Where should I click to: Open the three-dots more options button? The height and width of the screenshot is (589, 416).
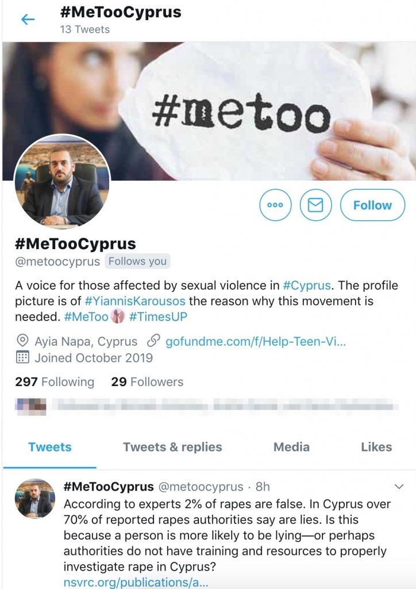[275, 205]
